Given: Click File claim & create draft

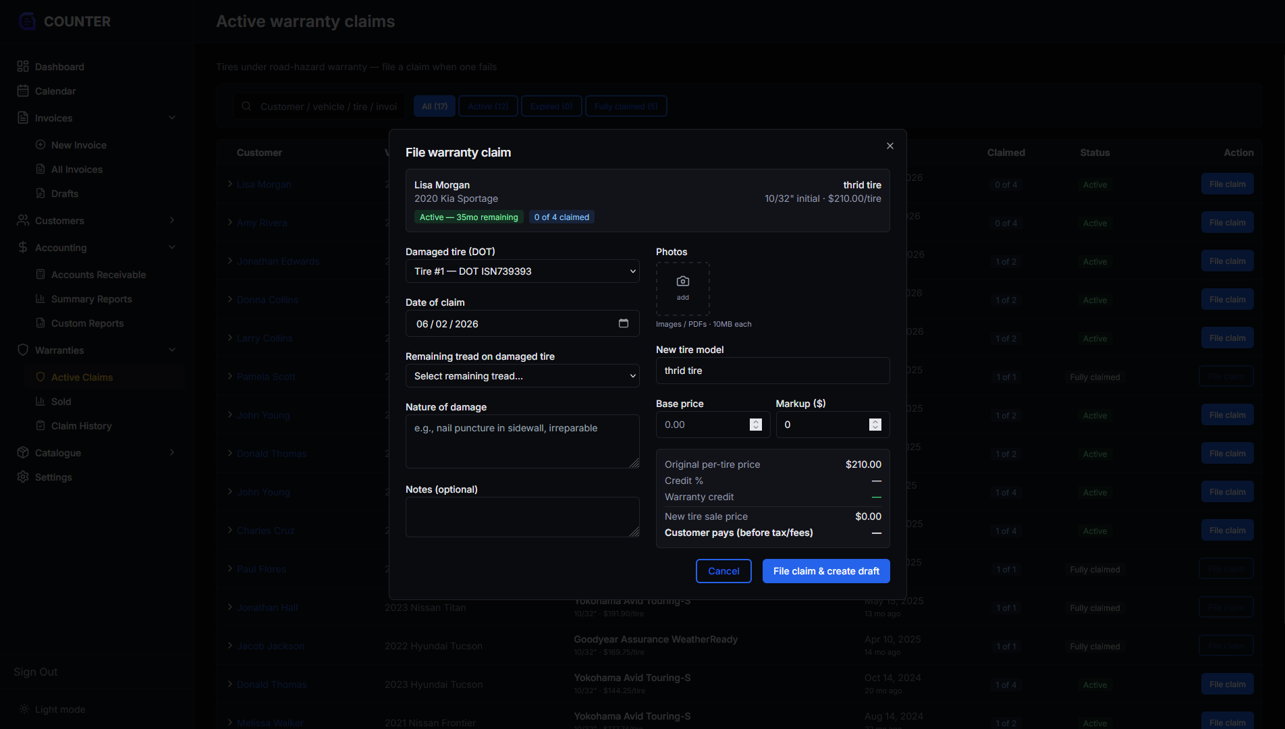Looking at the screenshot, I should (x=826, y=571).
